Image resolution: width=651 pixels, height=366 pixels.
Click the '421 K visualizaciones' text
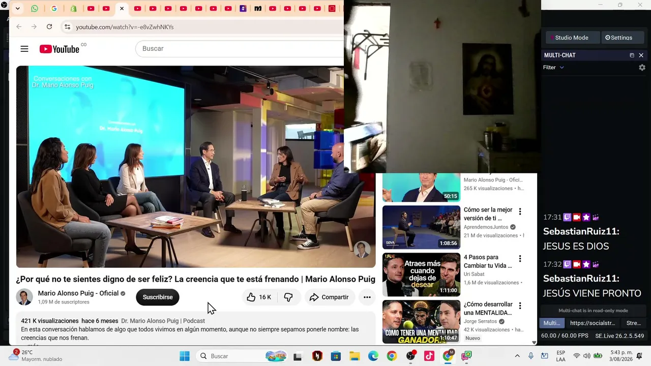tap(50, 321)
